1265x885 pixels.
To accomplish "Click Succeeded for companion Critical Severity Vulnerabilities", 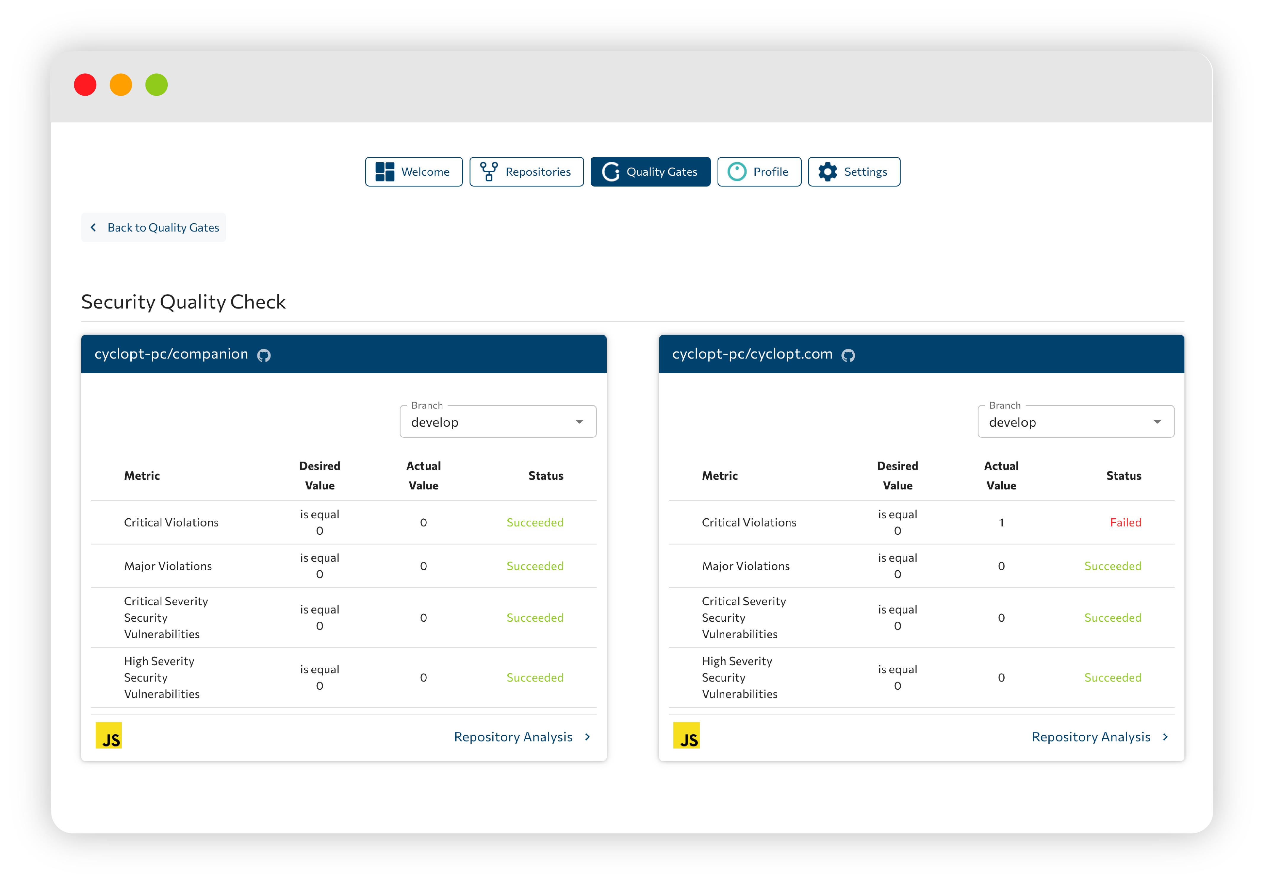I will (x=535, y=617).
